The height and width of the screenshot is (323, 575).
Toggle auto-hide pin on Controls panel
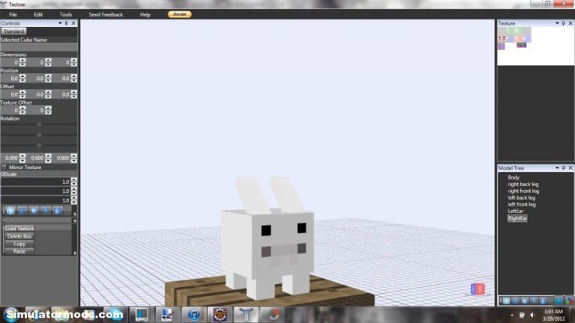66,24
